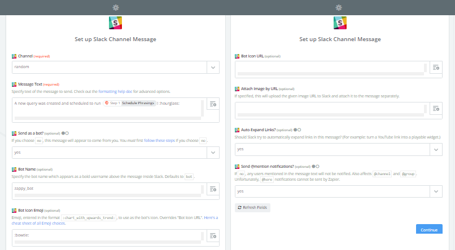Click the gear icon above the Channel panel

[116, 7]
